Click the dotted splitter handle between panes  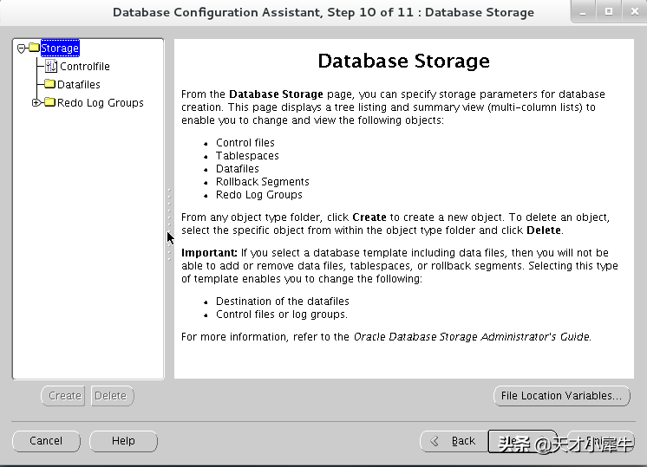169,224
